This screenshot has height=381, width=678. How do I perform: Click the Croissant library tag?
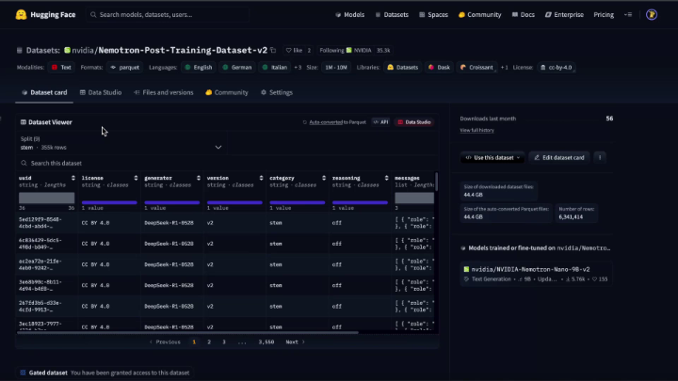476,68
